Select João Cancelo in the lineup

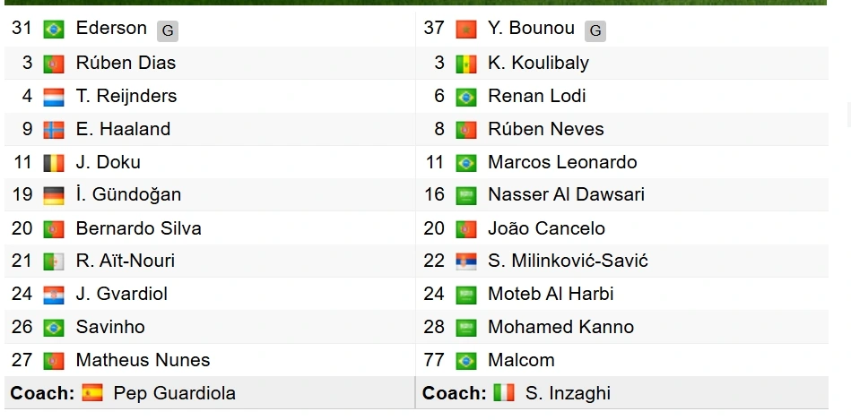click(546, 228)
